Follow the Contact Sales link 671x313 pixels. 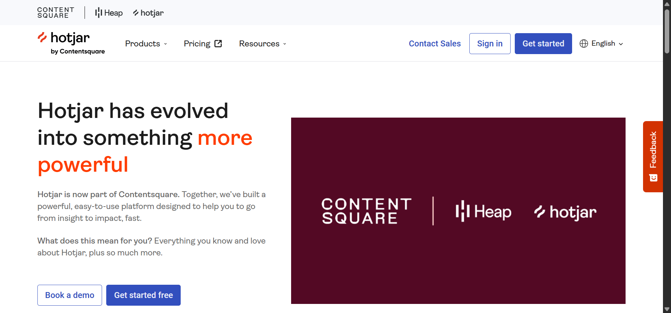click(435, 44)
